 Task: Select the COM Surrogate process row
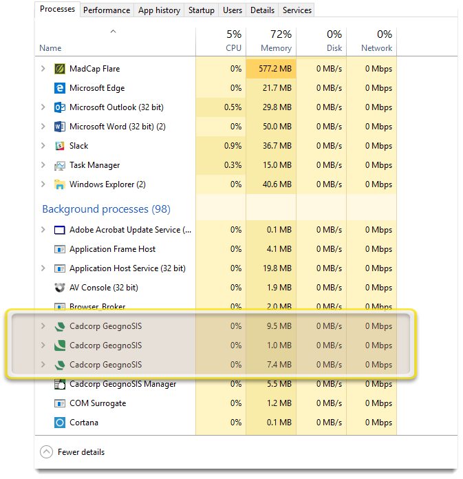(98, 403)
